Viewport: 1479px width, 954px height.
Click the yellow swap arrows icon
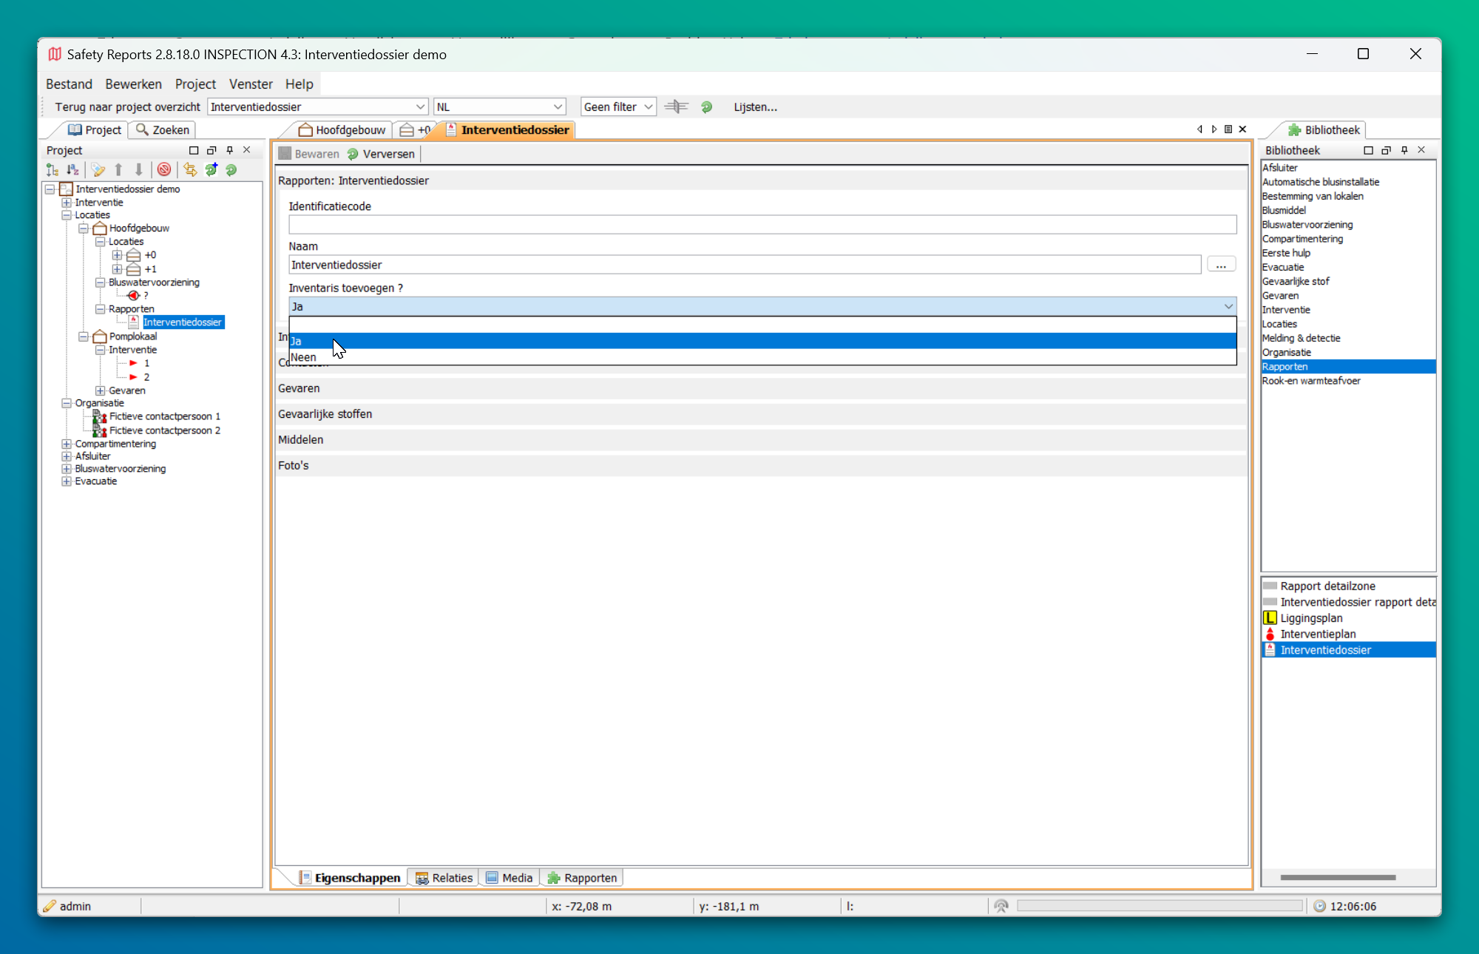click(x=190, y=170)
